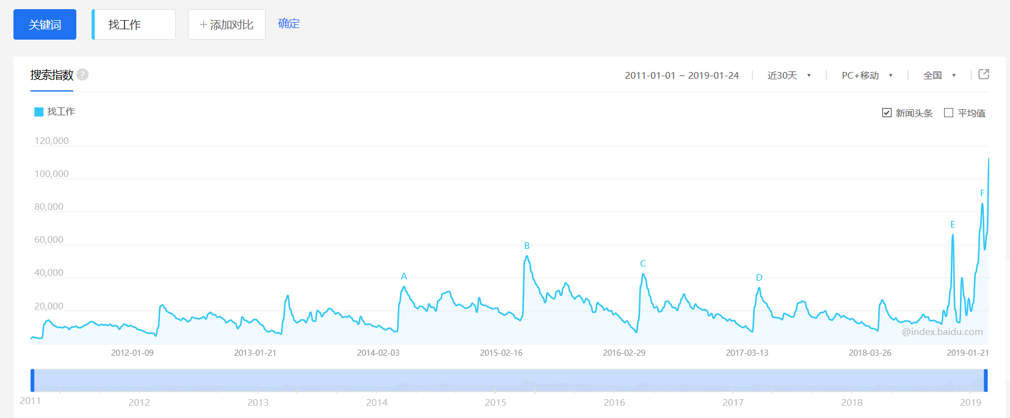Select the 搜索指数 tab
Viewport: 1010px width, 418px height.
(52, 75)
